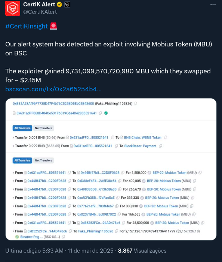Copy the BlockRazor: Payment address
This screenshot has width=222, height=262.
tap(160, 146)
